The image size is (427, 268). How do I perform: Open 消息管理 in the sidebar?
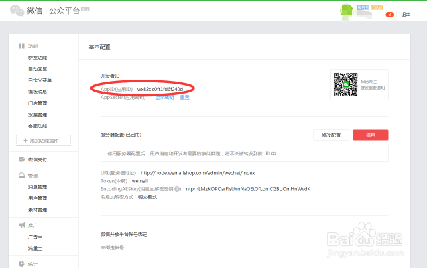click(38, 187)
